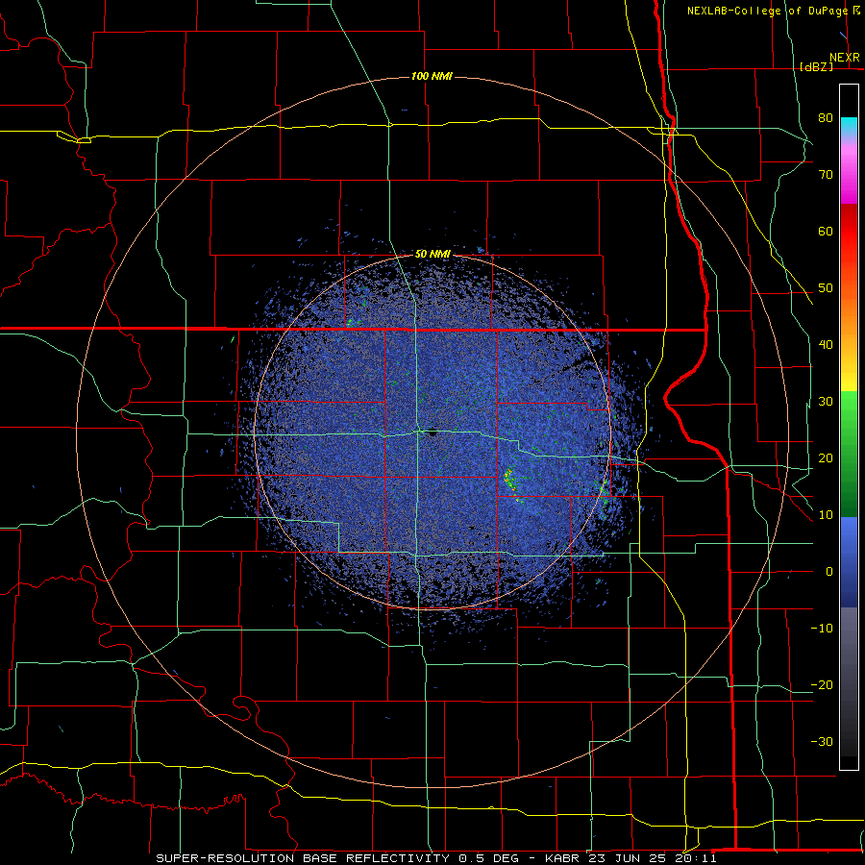Screen dimensions: 865x865
Task: Click the 40 value on dBZ scale
Action: pyautogui.click(x=826, y=345)
